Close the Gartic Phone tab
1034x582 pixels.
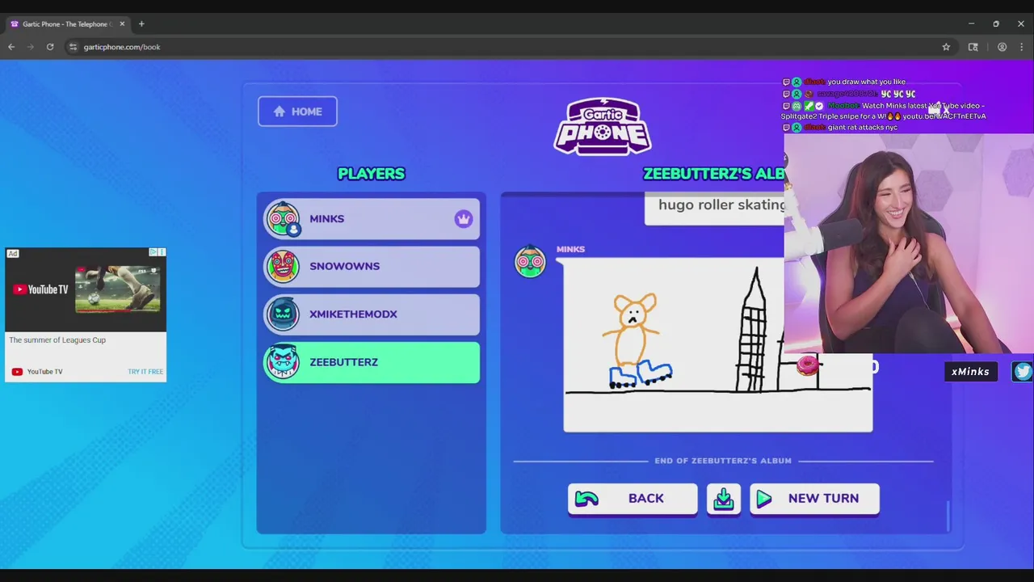[x=122, y=24]
